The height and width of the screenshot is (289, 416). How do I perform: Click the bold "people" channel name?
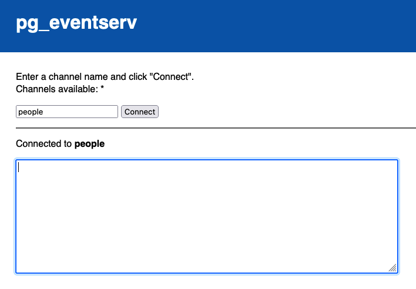89,144
